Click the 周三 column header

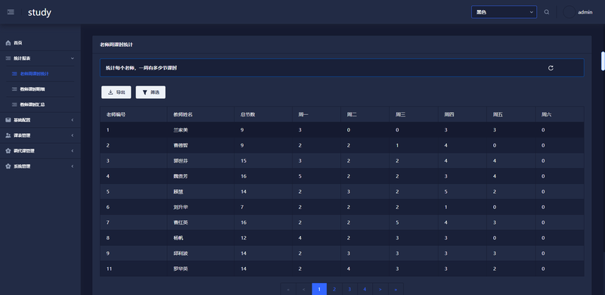[400, 115]
